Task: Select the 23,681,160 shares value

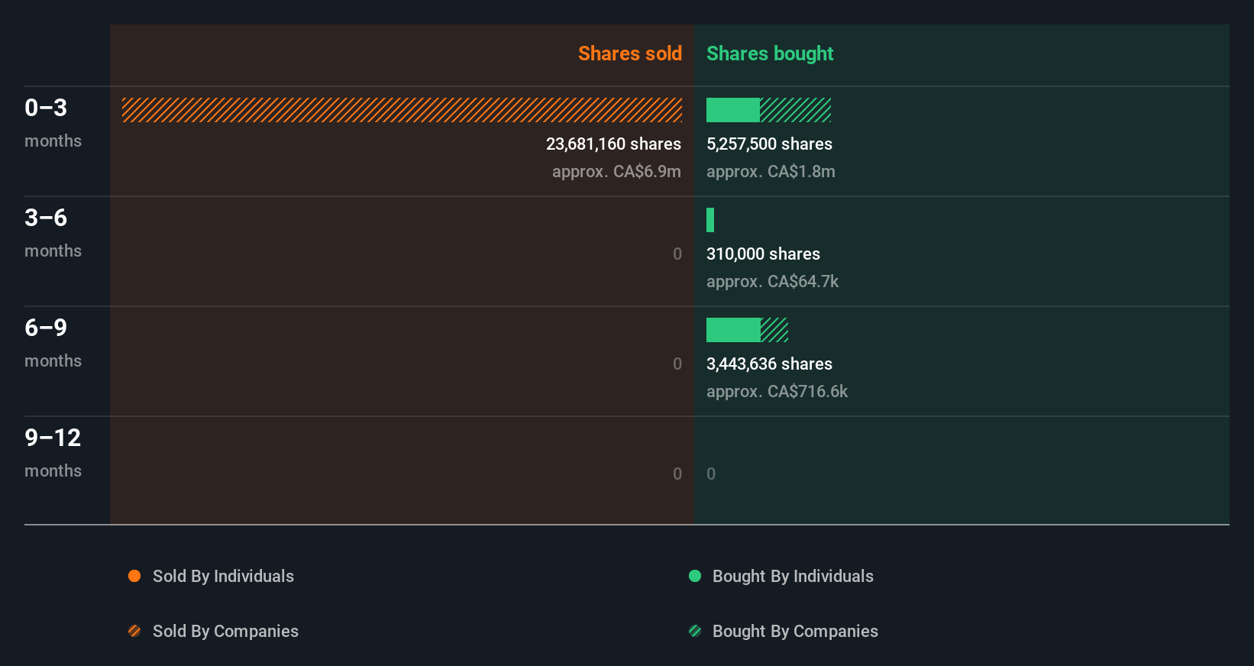Action: [x=613, y=144]
